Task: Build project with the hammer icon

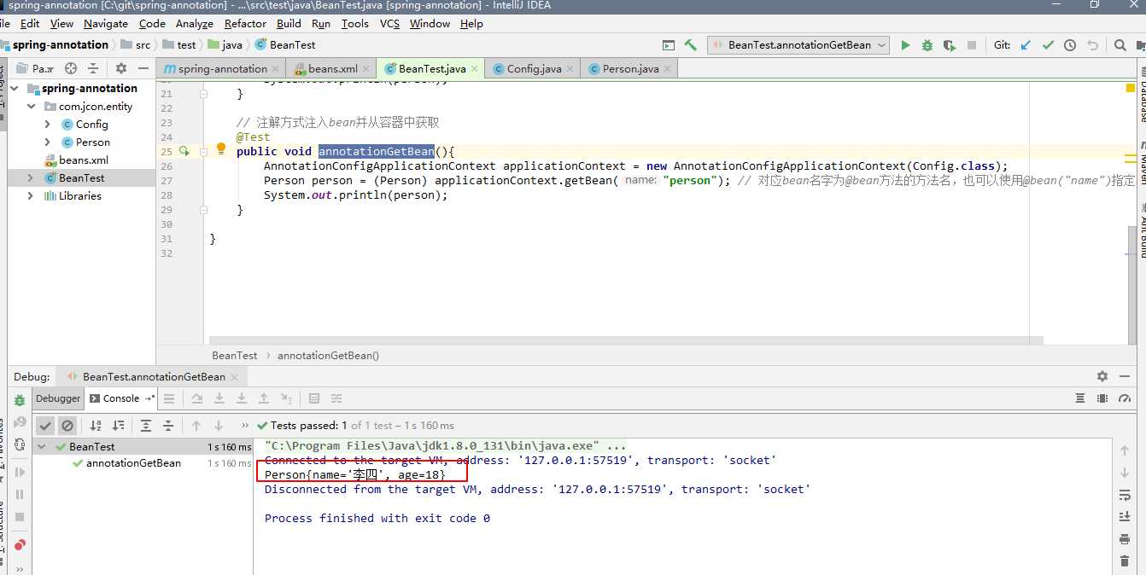Action: [691, 45]
